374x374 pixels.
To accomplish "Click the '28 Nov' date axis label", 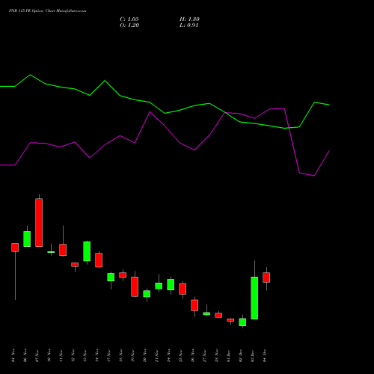I will pyautogui.click(x=217, y=355).
